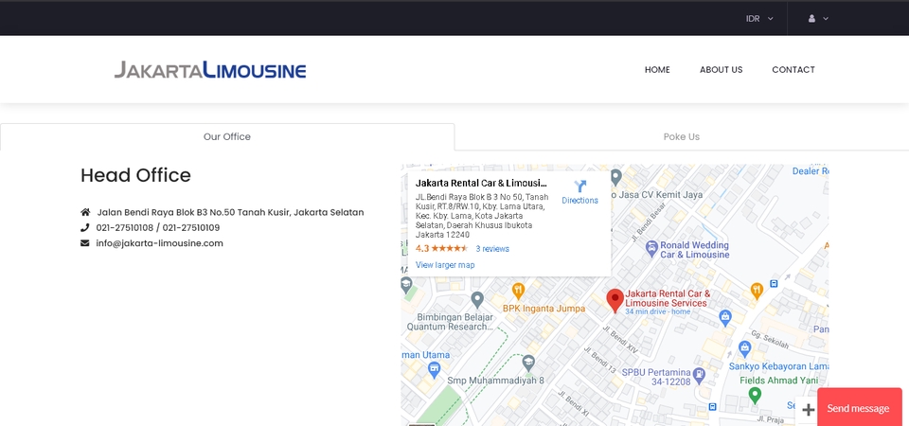
Task: Click the address text Jalan Bendi Raya
Action: (x=230, y=212)
